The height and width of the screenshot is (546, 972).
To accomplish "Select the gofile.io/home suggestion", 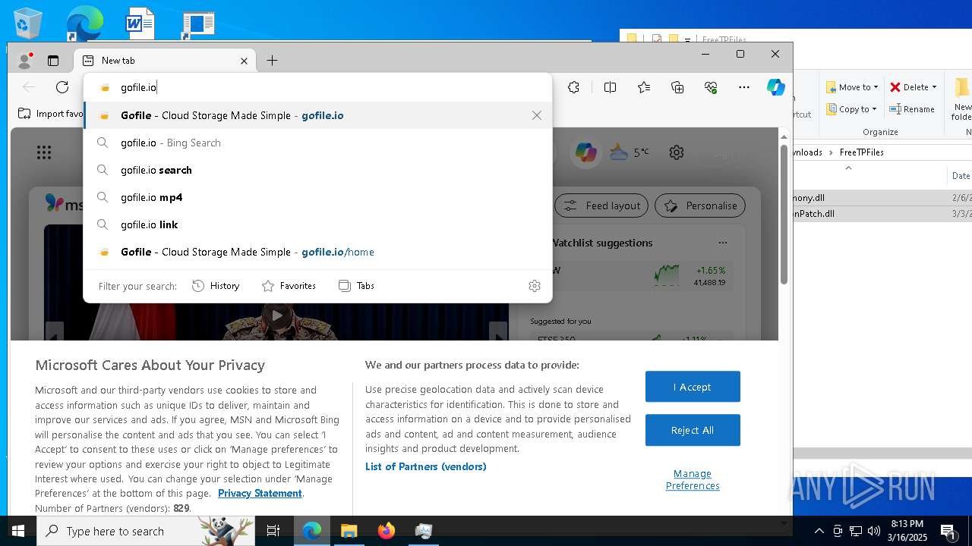I will [317, 252].
